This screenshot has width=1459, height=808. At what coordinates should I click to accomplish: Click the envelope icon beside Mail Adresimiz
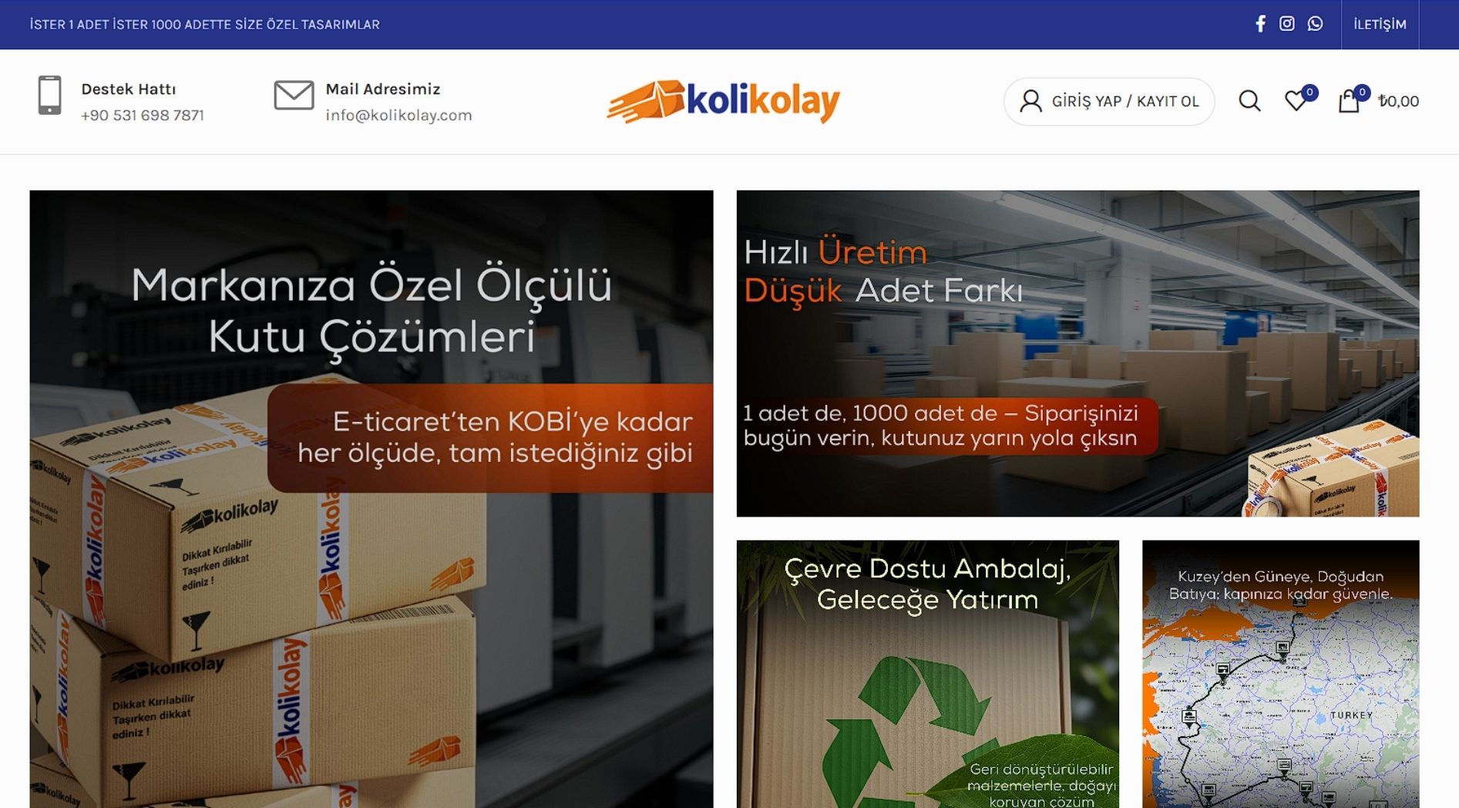click(x=294, y=96)
